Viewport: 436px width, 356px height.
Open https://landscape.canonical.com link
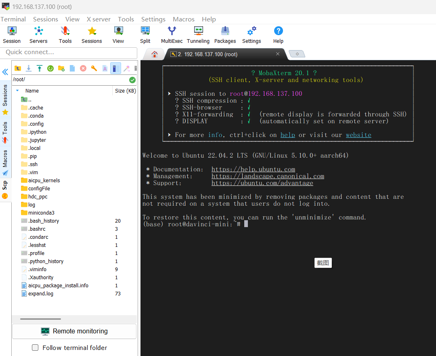(268, 176)
